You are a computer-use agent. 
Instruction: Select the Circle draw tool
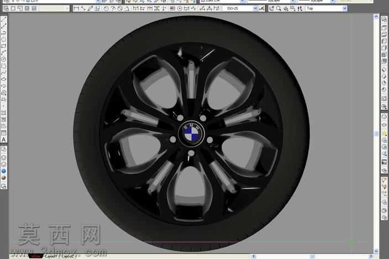pyautogui.click(x=4, y=59)
